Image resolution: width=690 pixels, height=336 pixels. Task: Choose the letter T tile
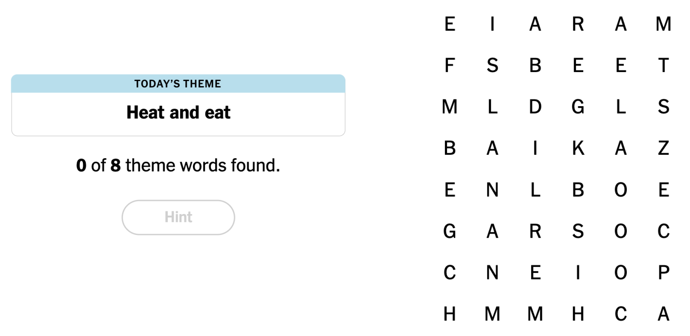click(663, 65)
